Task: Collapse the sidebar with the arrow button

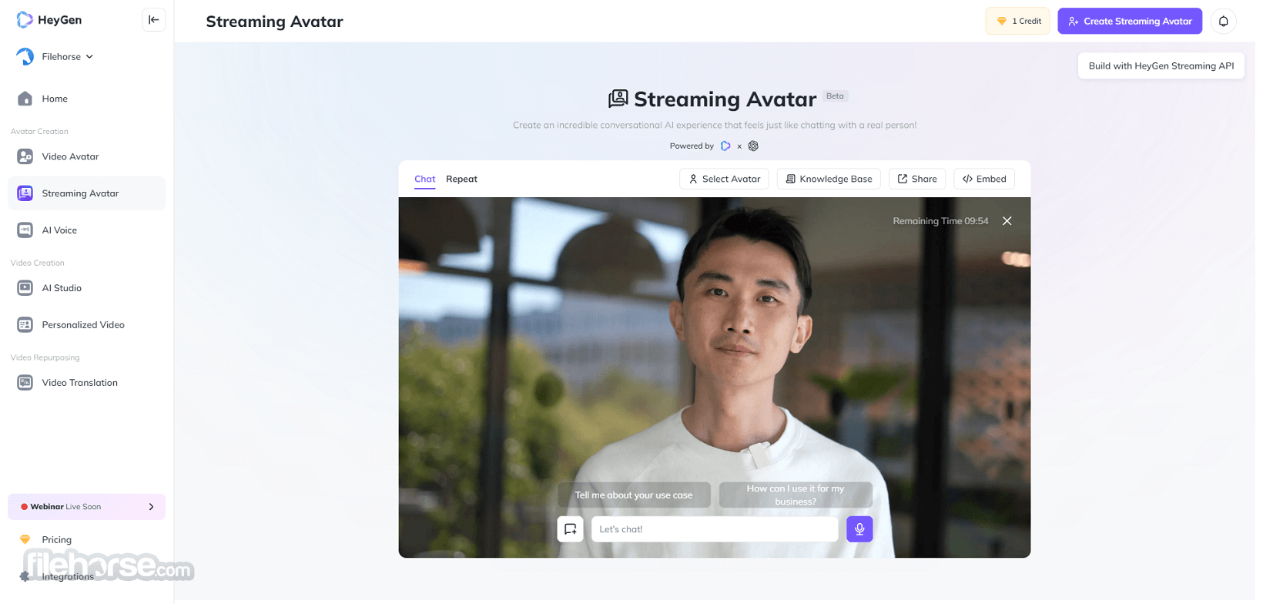Action: [x=154, y=20]
